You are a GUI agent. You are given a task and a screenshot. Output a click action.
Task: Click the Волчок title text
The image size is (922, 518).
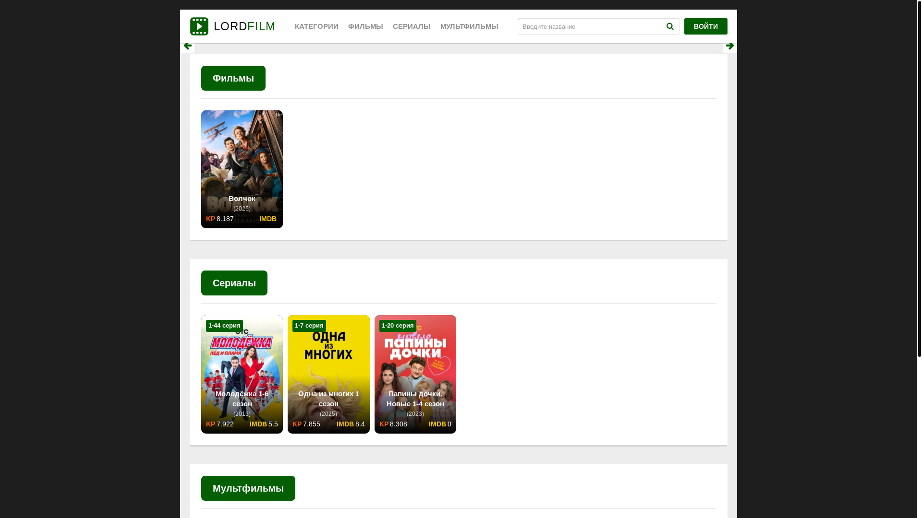pyautogui.click(x=242, y=199)
